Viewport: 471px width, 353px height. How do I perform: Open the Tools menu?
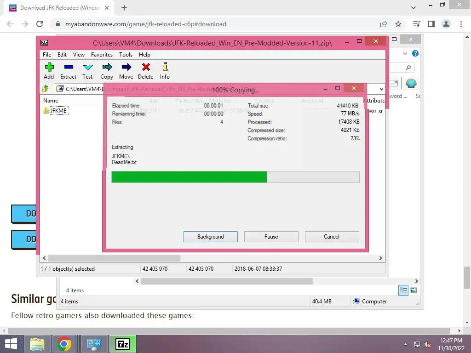tap(126, 55)
